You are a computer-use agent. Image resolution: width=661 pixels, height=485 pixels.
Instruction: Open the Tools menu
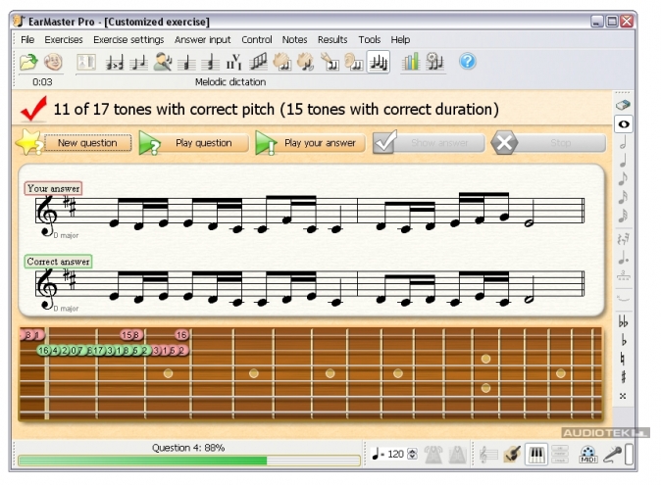[370, 39]
